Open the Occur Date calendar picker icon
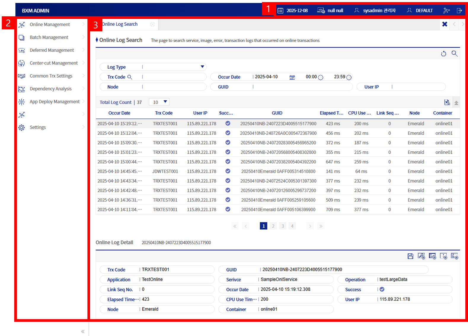The image size is (468, 336). tap(292, 77)
